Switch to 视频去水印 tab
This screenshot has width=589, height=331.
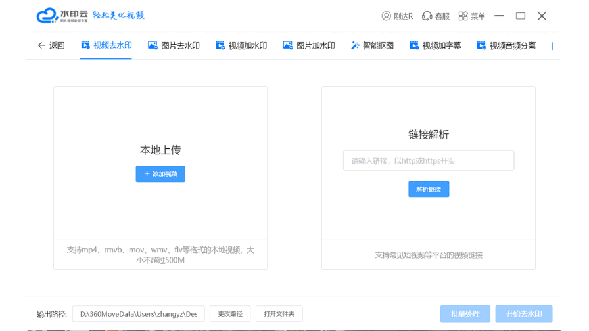click(106, 45)
